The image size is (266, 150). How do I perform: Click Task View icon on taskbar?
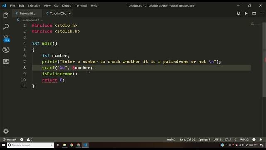pyautogui.click(x=58, y=145)
